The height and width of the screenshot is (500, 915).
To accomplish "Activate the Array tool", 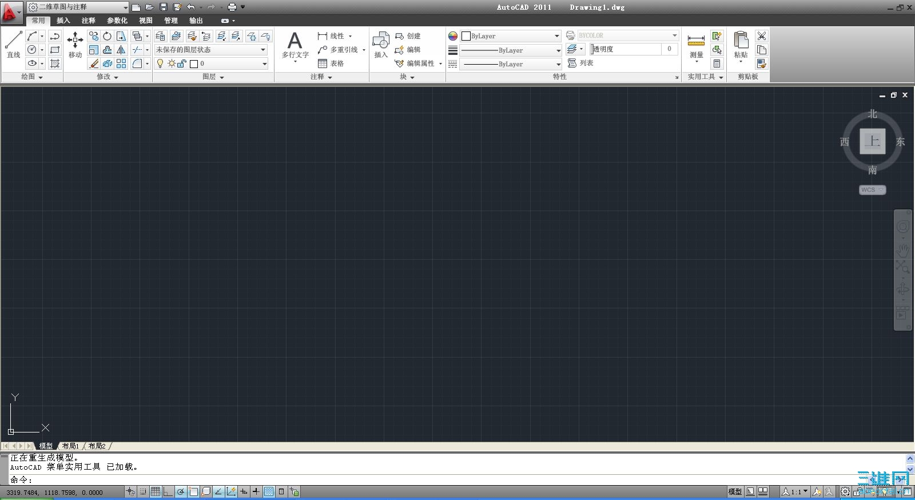I will tap(121, 64).
